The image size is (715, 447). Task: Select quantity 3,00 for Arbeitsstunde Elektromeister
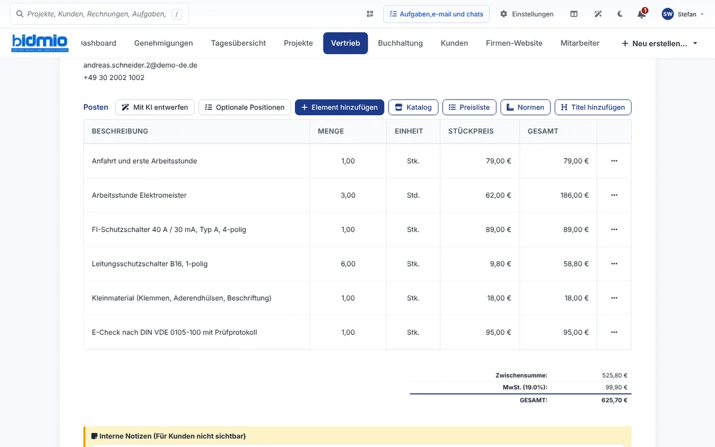[x=348, y=195]
